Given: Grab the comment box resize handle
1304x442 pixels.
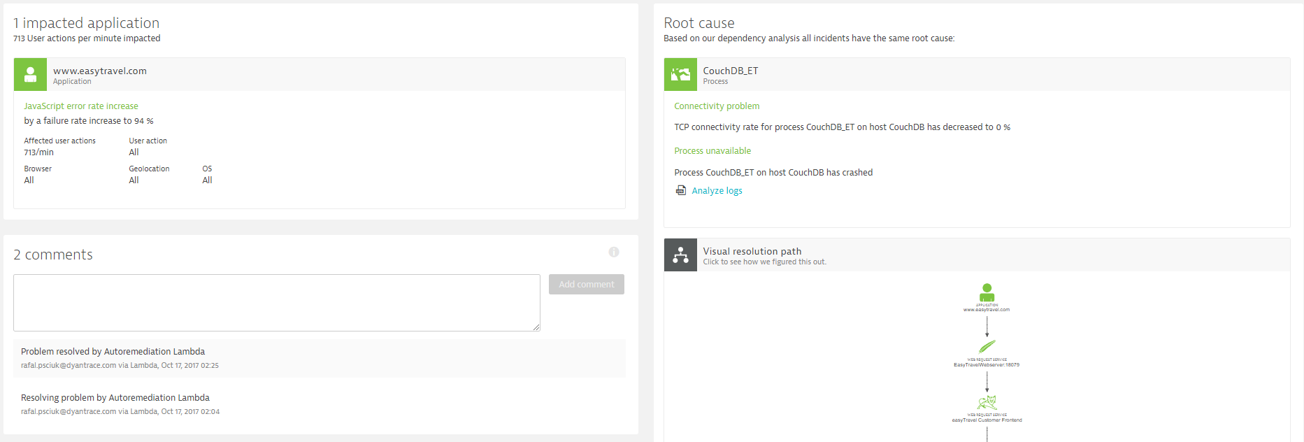Looking at the screenshot, I should (536, 327).
